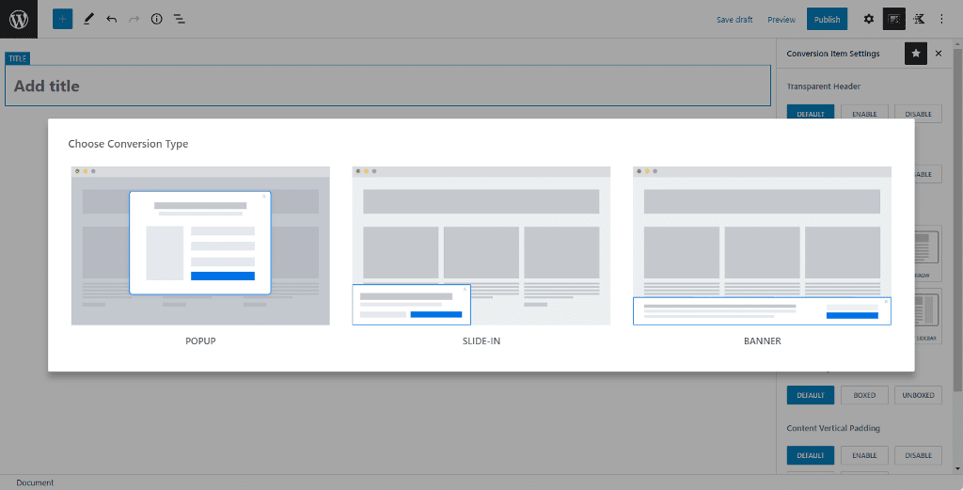Show document details info icon
The height and width of the screenshot is (490, 963).
156,19
